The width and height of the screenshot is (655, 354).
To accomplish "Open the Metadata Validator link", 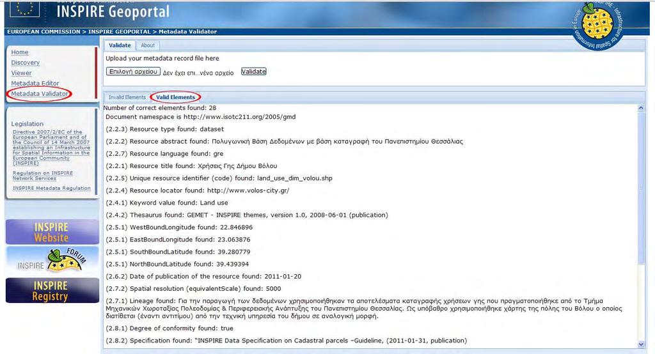I will [x=40, y=94].
